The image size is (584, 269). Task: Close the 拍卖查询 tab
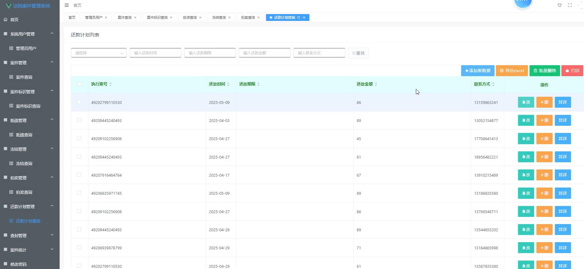[258, 17]
